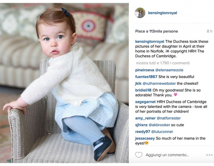Visit reedy97 commenter profile

(143, 131)
